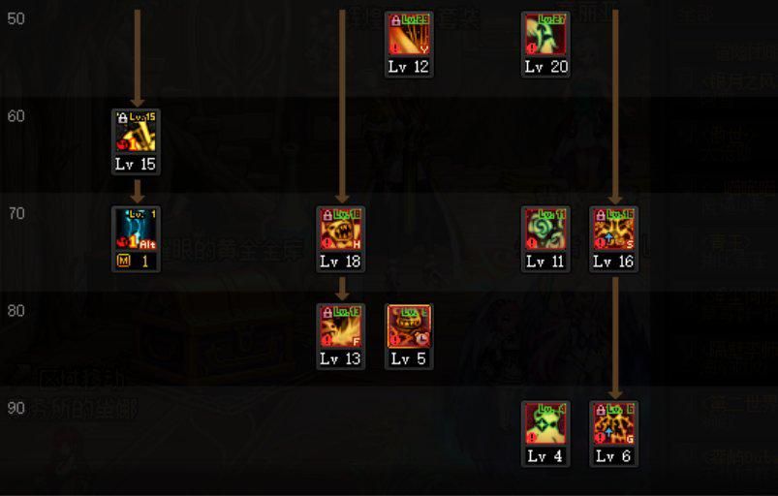The image size is (778, 496).
Task: Click the short arrow below the Lv 15 skill
Action: coord(138,191)
